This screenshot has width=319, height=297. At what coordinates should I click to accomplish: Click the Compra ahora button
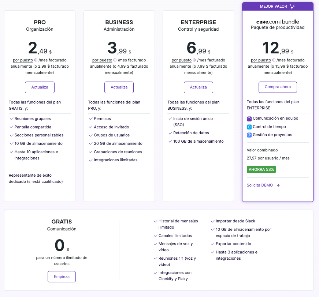278,87
